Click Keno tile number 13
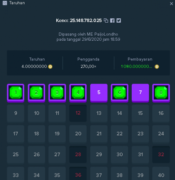This screenshot has width=175, height=180. click(x=99, y=113)
